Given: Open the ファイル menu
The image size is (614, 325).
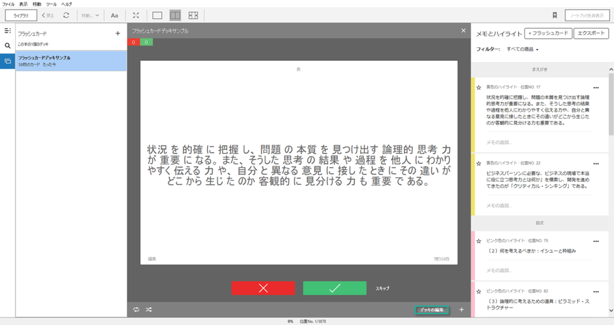Looking at the screenshot, I should [8, 4].
